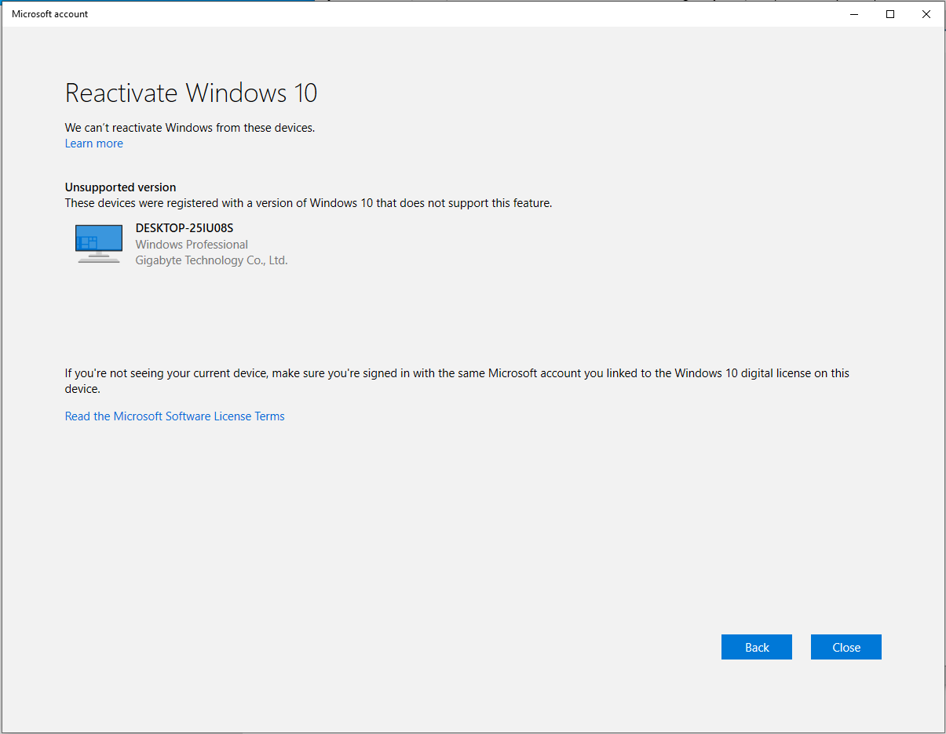Click the Unsupported version heading
The width and height of the screenshot is (946, 734).
(x=120, y=187)
